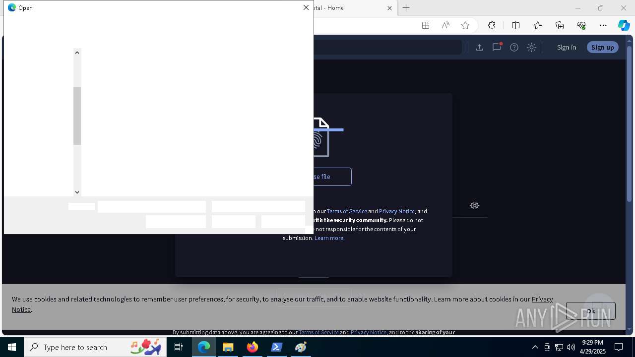Open the clock showing 9:29 PM
This screenshot has height=357, width=635.
pyautogui.click(x=592, y=347)
